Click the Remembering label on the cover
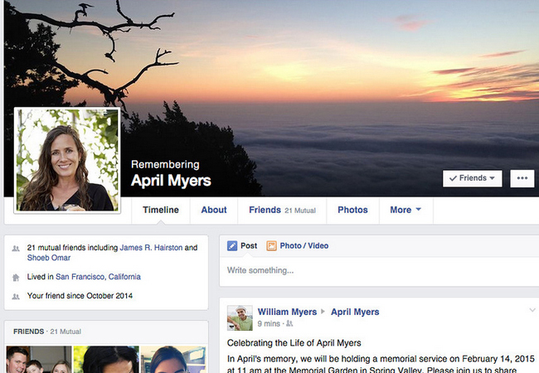The image size is (539, 373). coord(165,164)
